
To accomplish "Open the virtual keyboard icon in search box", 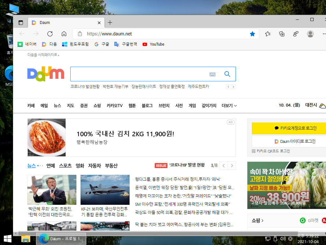I will 212,74.
